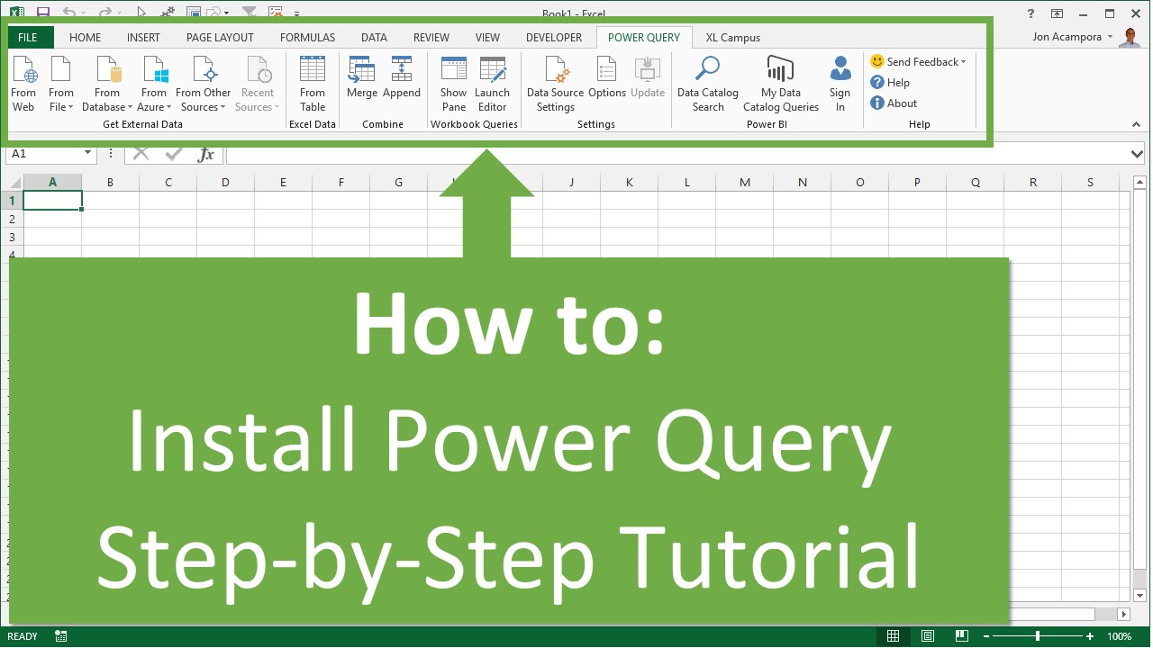Confirm the entry with formula bar checkmark
Screen dimensions: 1153x648
click(174, 154)
